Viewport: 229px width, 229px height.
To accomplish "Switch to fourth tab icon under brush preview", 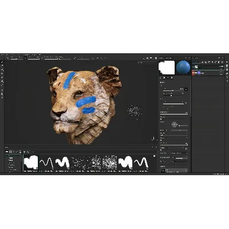I will tap(172, 78).
